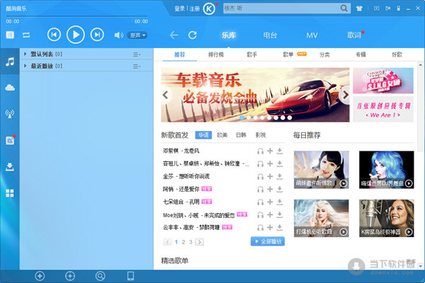The width and height of the screenshot is (425, 283).
Task: Select the 歌手 tab
Action: click(x=251, y=54)
